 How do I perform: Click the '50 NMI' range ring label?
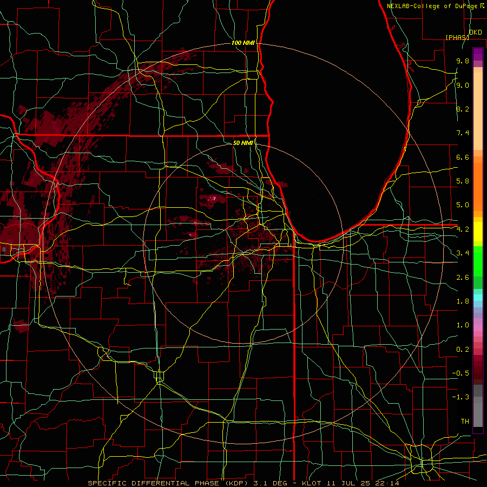click(x=243, y=143)
